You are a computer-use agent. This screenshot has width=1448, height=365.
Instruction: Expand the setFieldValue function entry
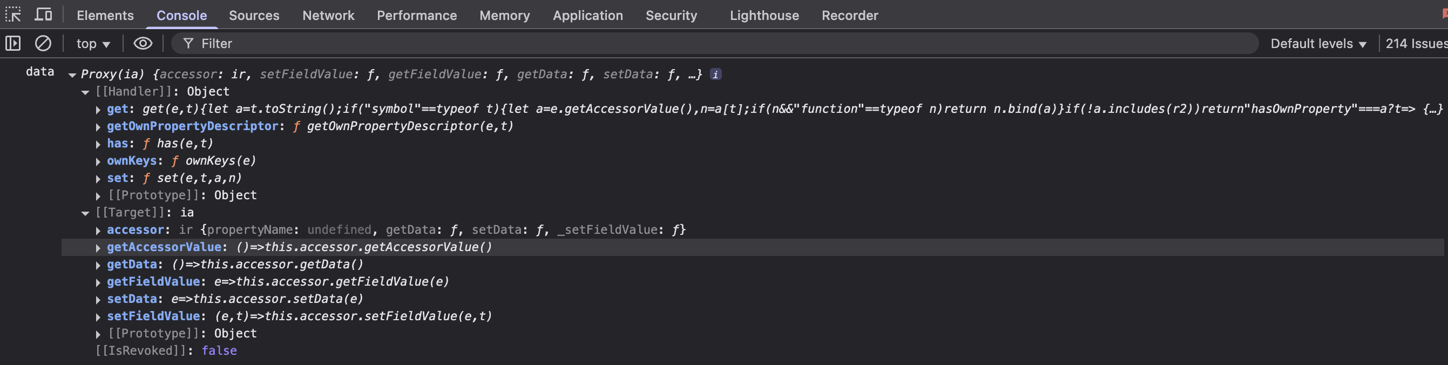click(98, 317)
